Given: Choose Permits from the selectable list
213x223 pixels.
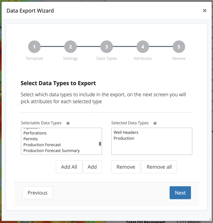Looking at the screenshot, I should [x=31, y=139].
